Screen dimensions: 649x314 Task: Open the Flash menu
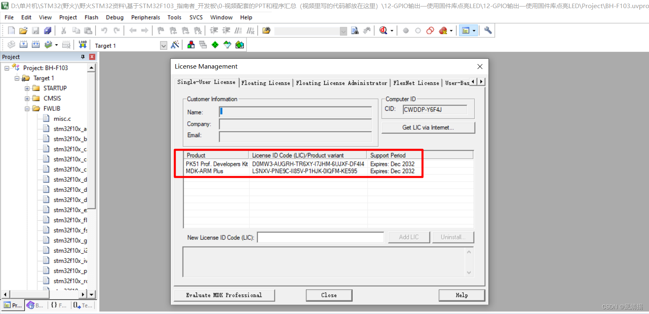91,17
